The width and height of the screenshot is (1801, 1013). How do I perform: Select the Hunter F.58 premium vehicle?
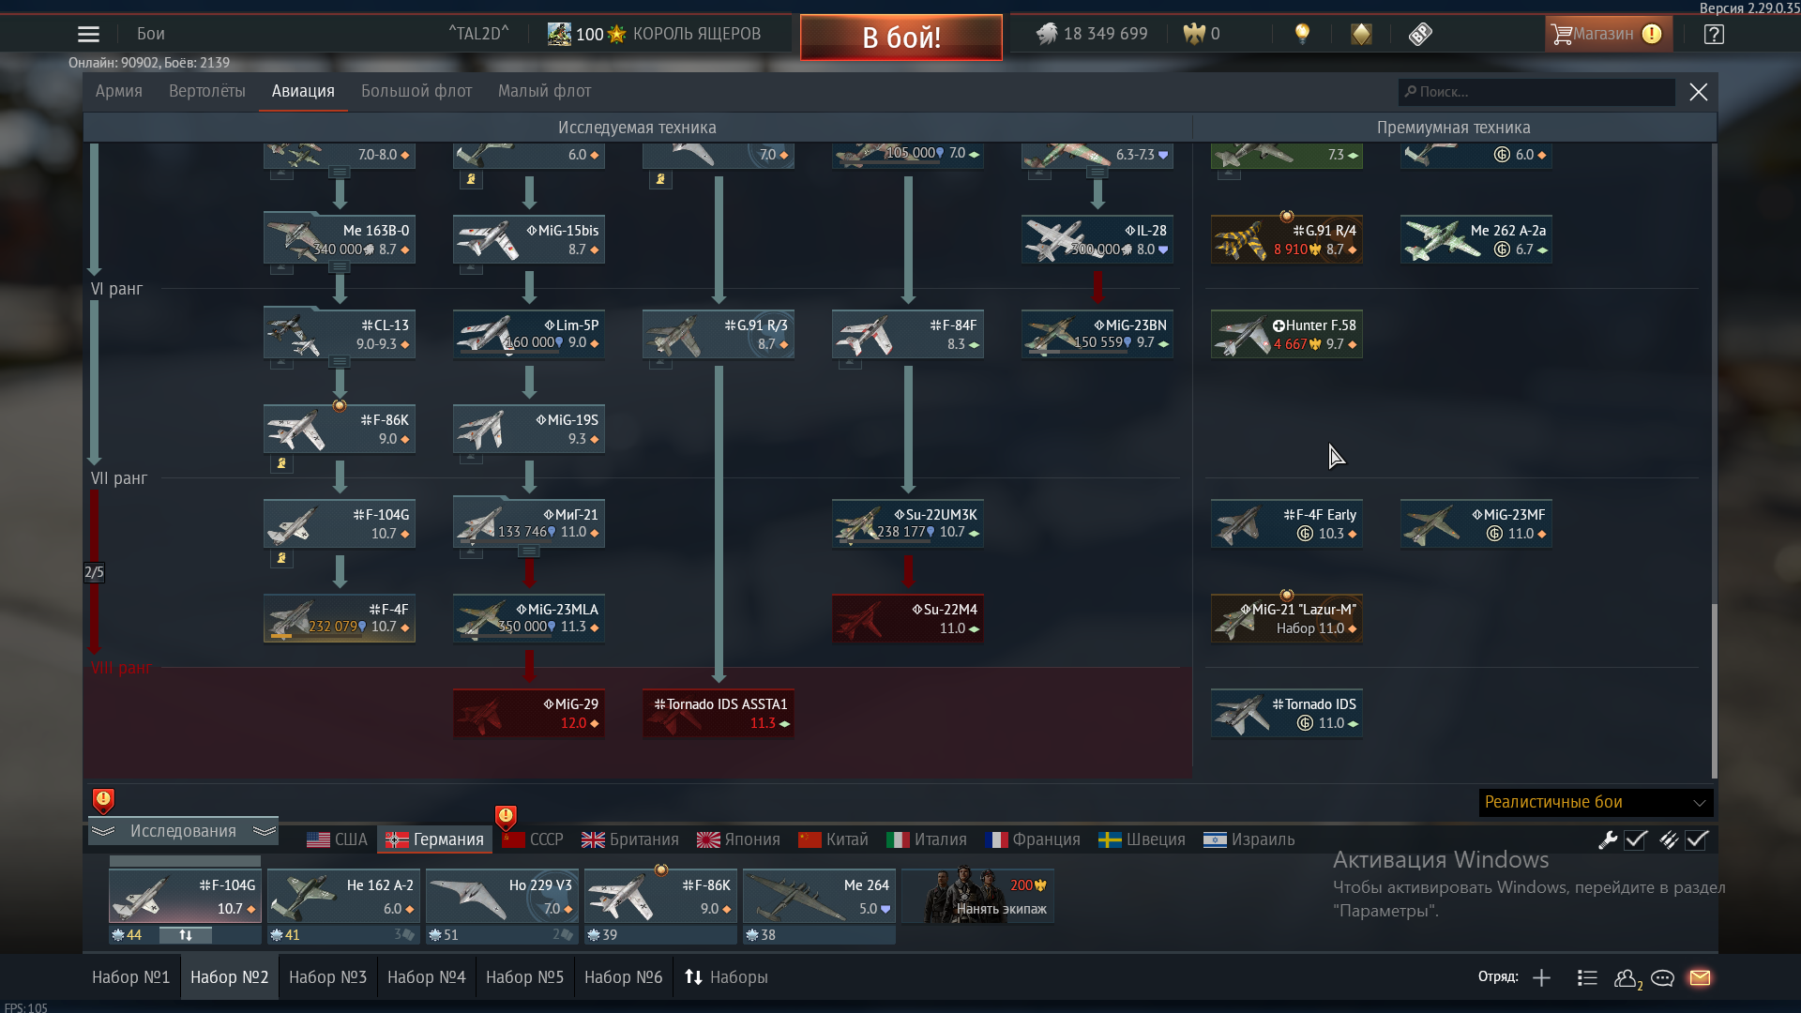click(1287, 335)
